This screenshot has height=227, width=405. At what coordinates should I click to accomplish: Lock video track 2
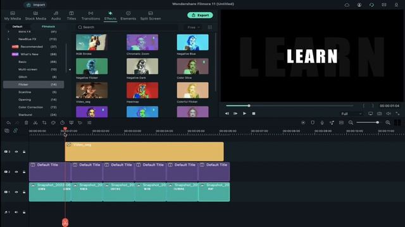tap(24, 172)
